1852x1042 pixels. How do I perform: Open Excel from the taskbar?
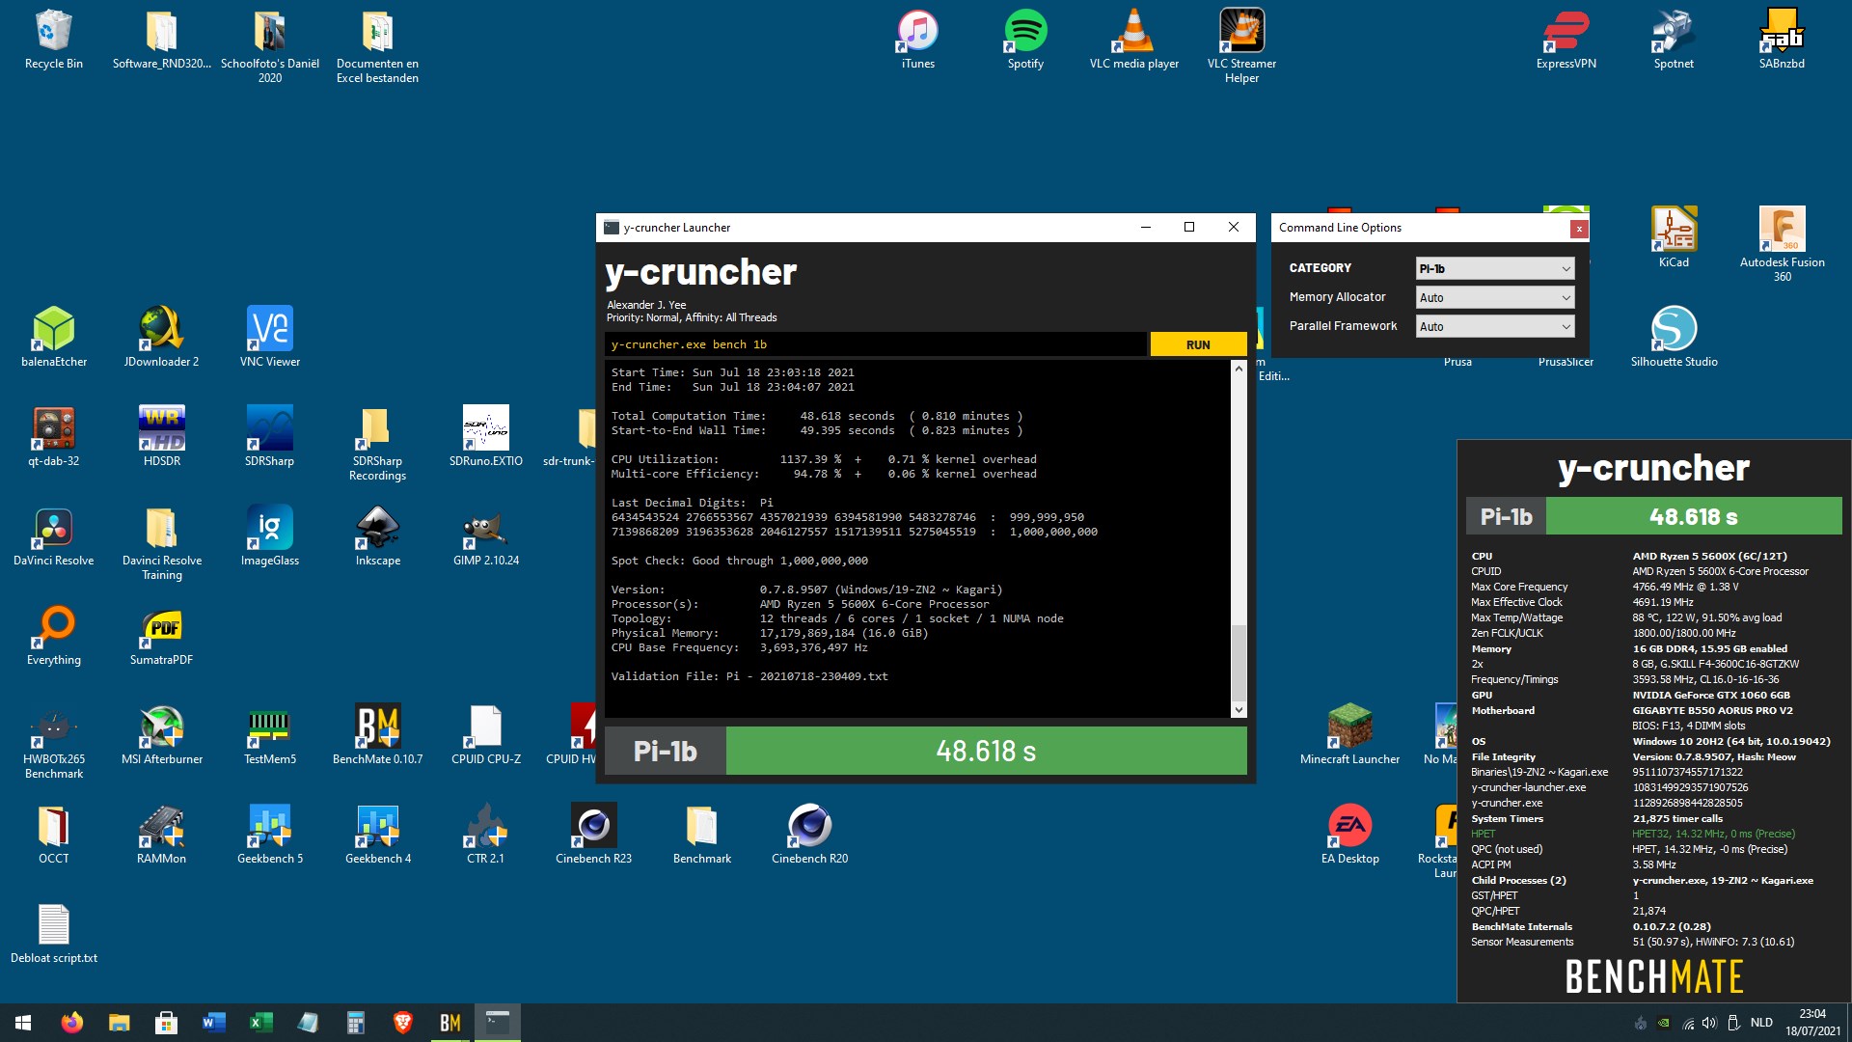[261, 1023]
